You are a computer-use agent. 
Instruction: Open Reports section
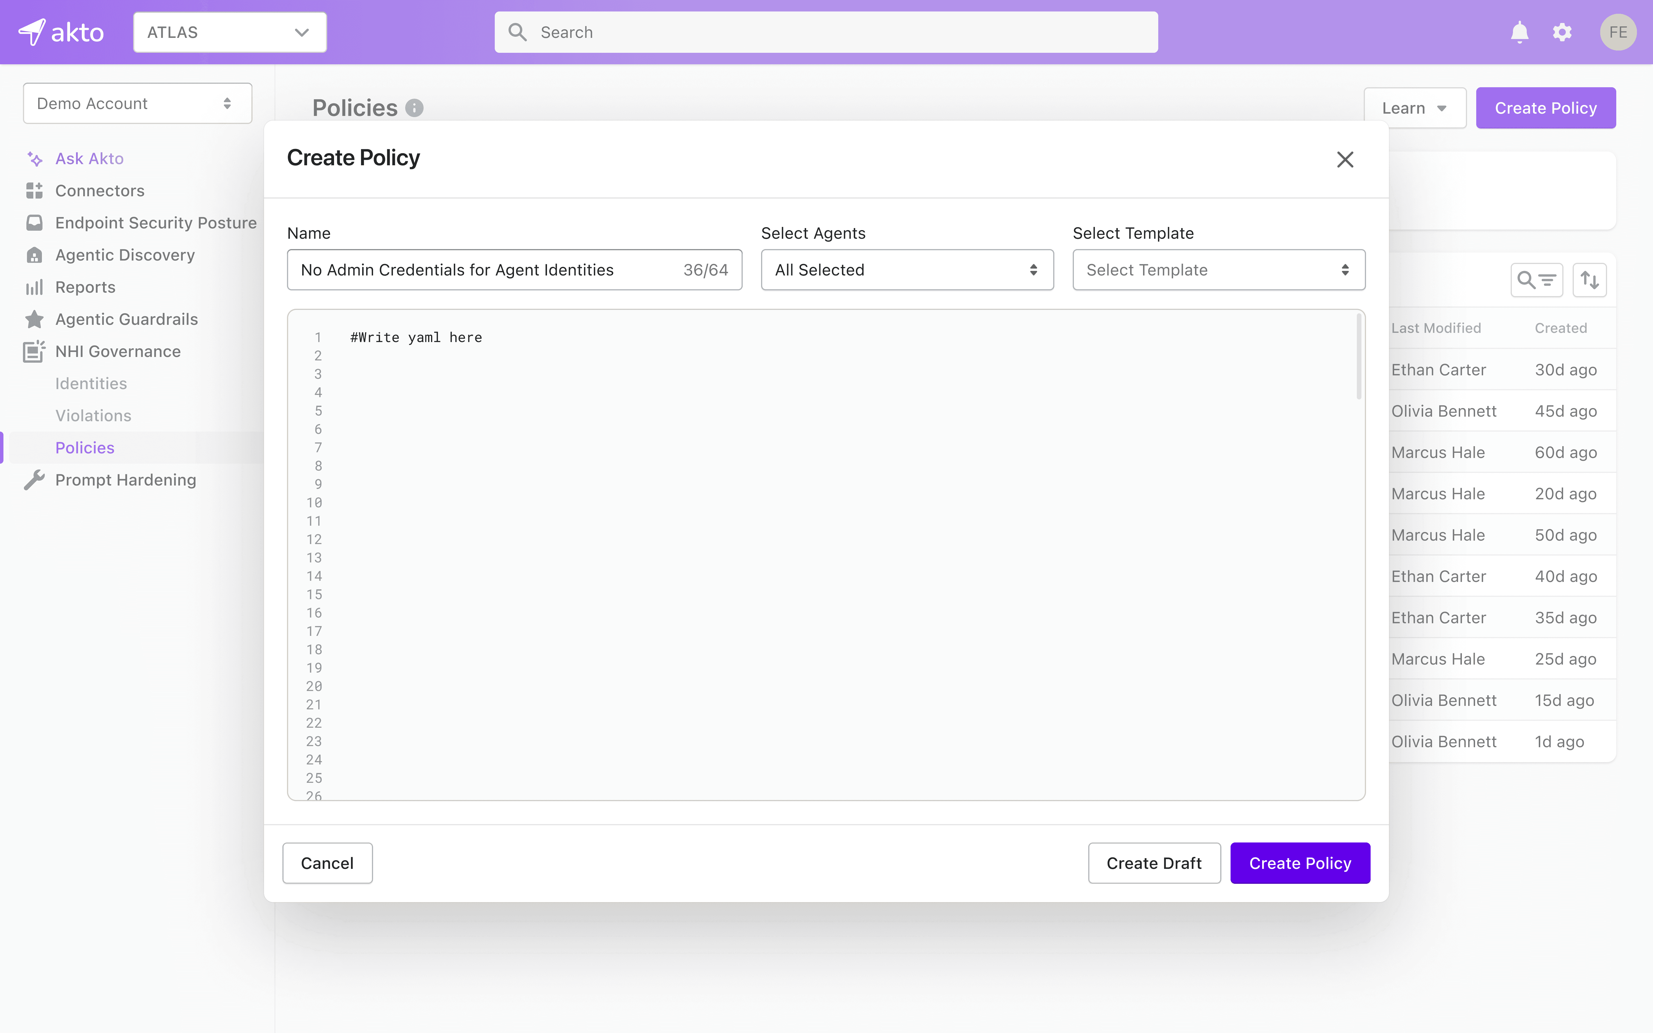click(x=86, y=287)
